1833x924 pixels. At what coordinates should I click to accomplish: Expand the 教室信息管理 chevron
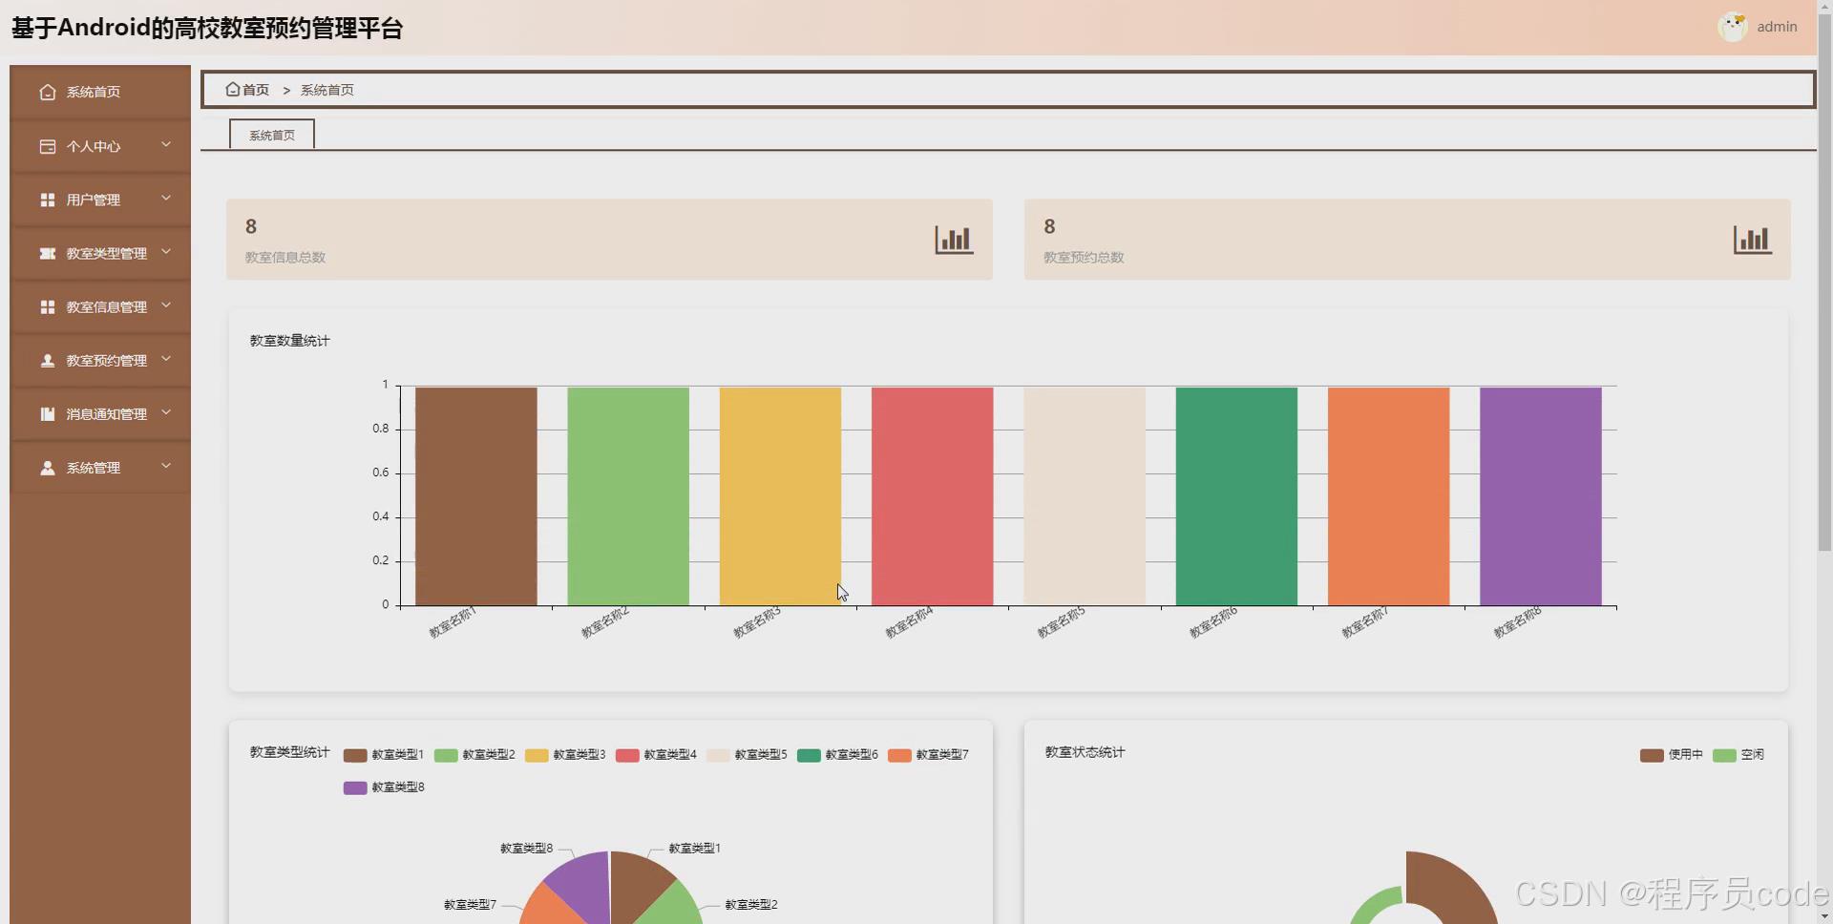click(x=166, y=305)
